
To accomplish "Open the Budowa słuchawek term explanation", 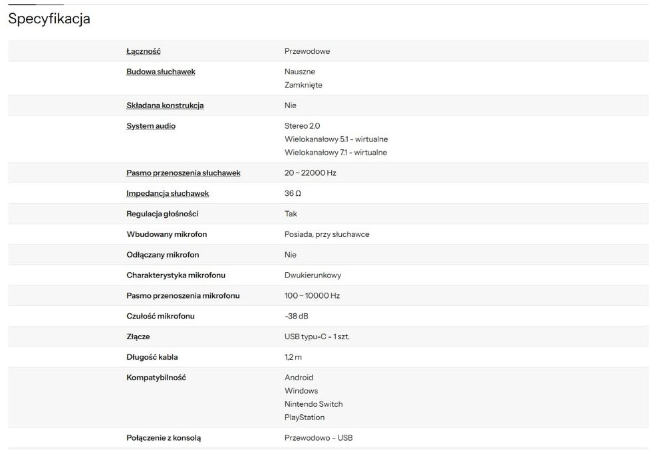I will point(160,72).
